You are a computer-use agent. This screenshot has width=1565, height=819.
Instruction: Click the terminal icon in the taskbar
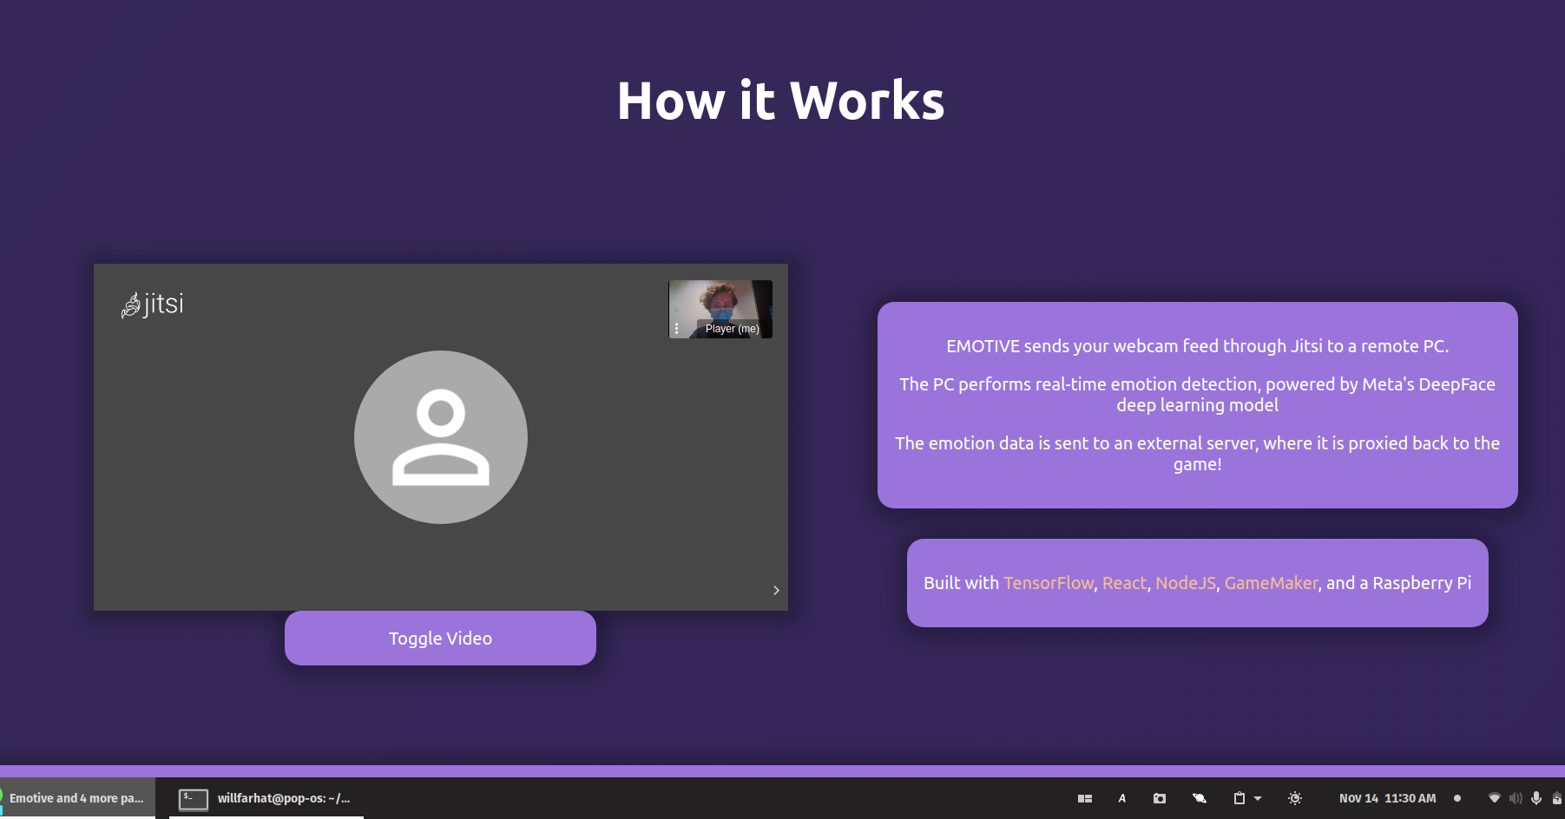[x=194, y=798]
